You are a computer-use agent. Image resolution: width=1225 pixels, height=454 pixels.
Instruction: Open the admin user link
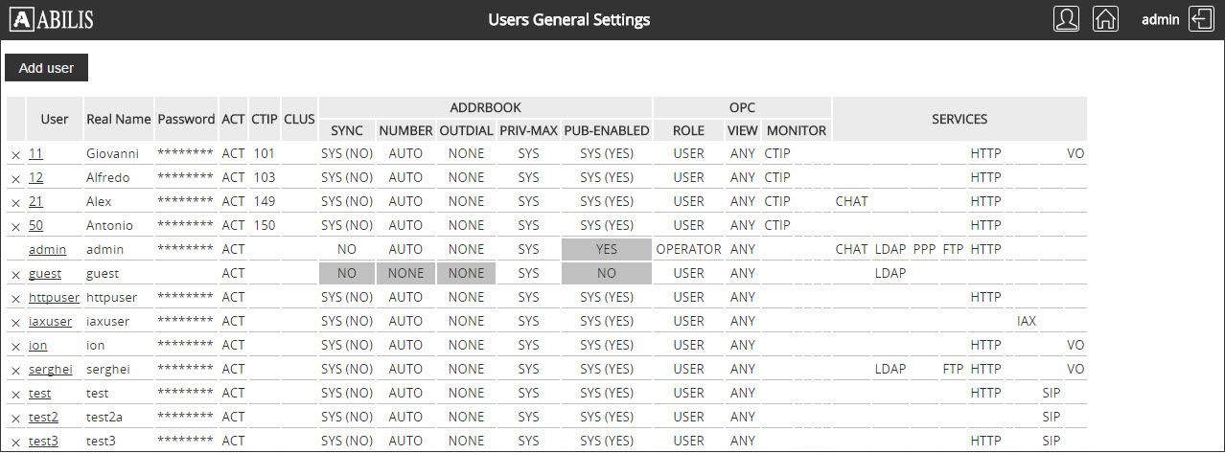tap(47, 249)
